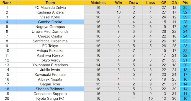The width and height of the screenshot is (191, 101).
Task: Click Kyoto Sanga FC team name
Action: coord(50,99)
